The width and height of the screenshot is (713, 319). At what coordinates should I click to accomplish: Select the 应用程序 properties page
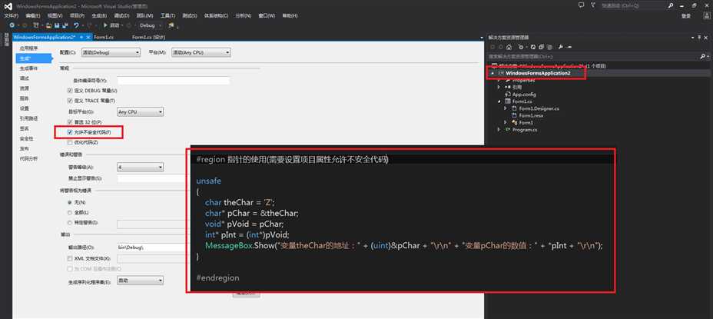[x=28, y=48]
